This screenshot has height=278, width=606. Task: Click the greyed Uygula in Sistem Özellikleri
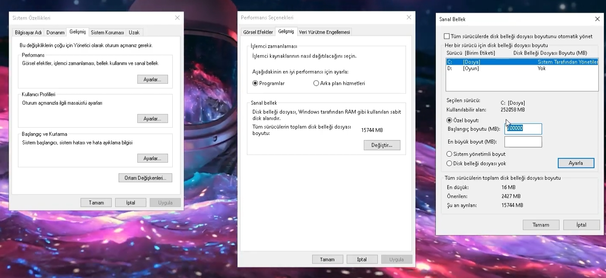click(x=165, y=203)
